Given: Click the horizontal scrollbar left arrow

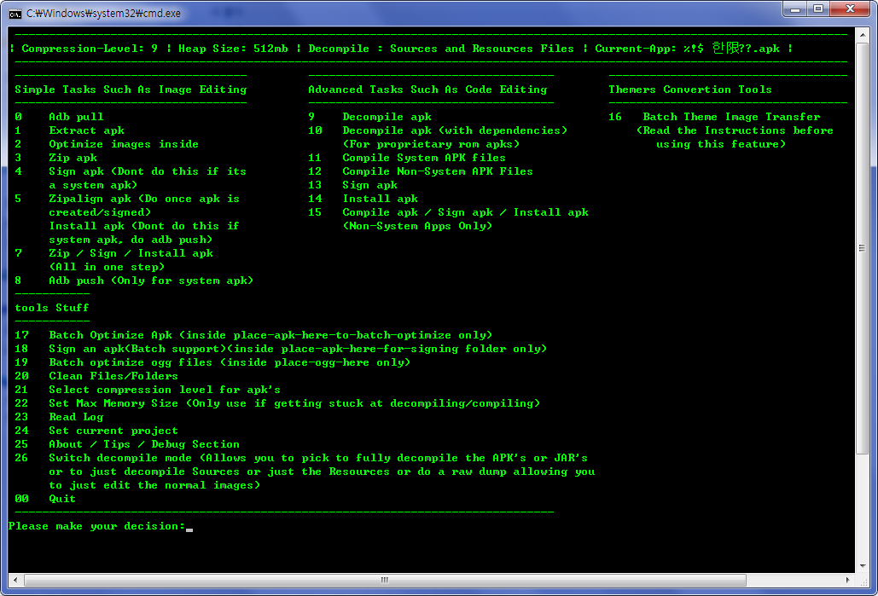Looking at the screenshot, I should (x=14, y=581).
